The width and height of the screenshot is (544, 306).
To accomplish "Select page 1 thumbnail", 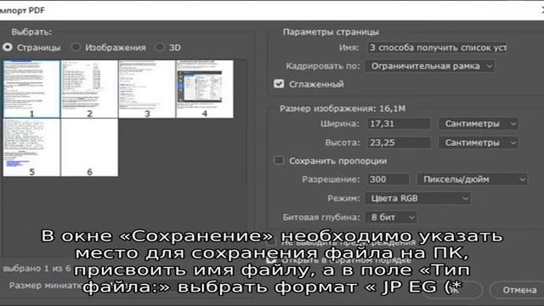I will pos(31,89).
